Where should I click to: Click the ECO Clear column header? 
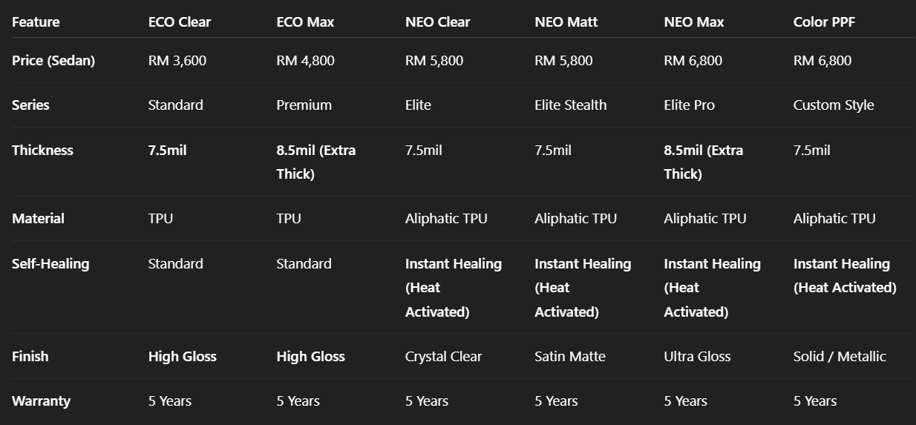point(180,22)
